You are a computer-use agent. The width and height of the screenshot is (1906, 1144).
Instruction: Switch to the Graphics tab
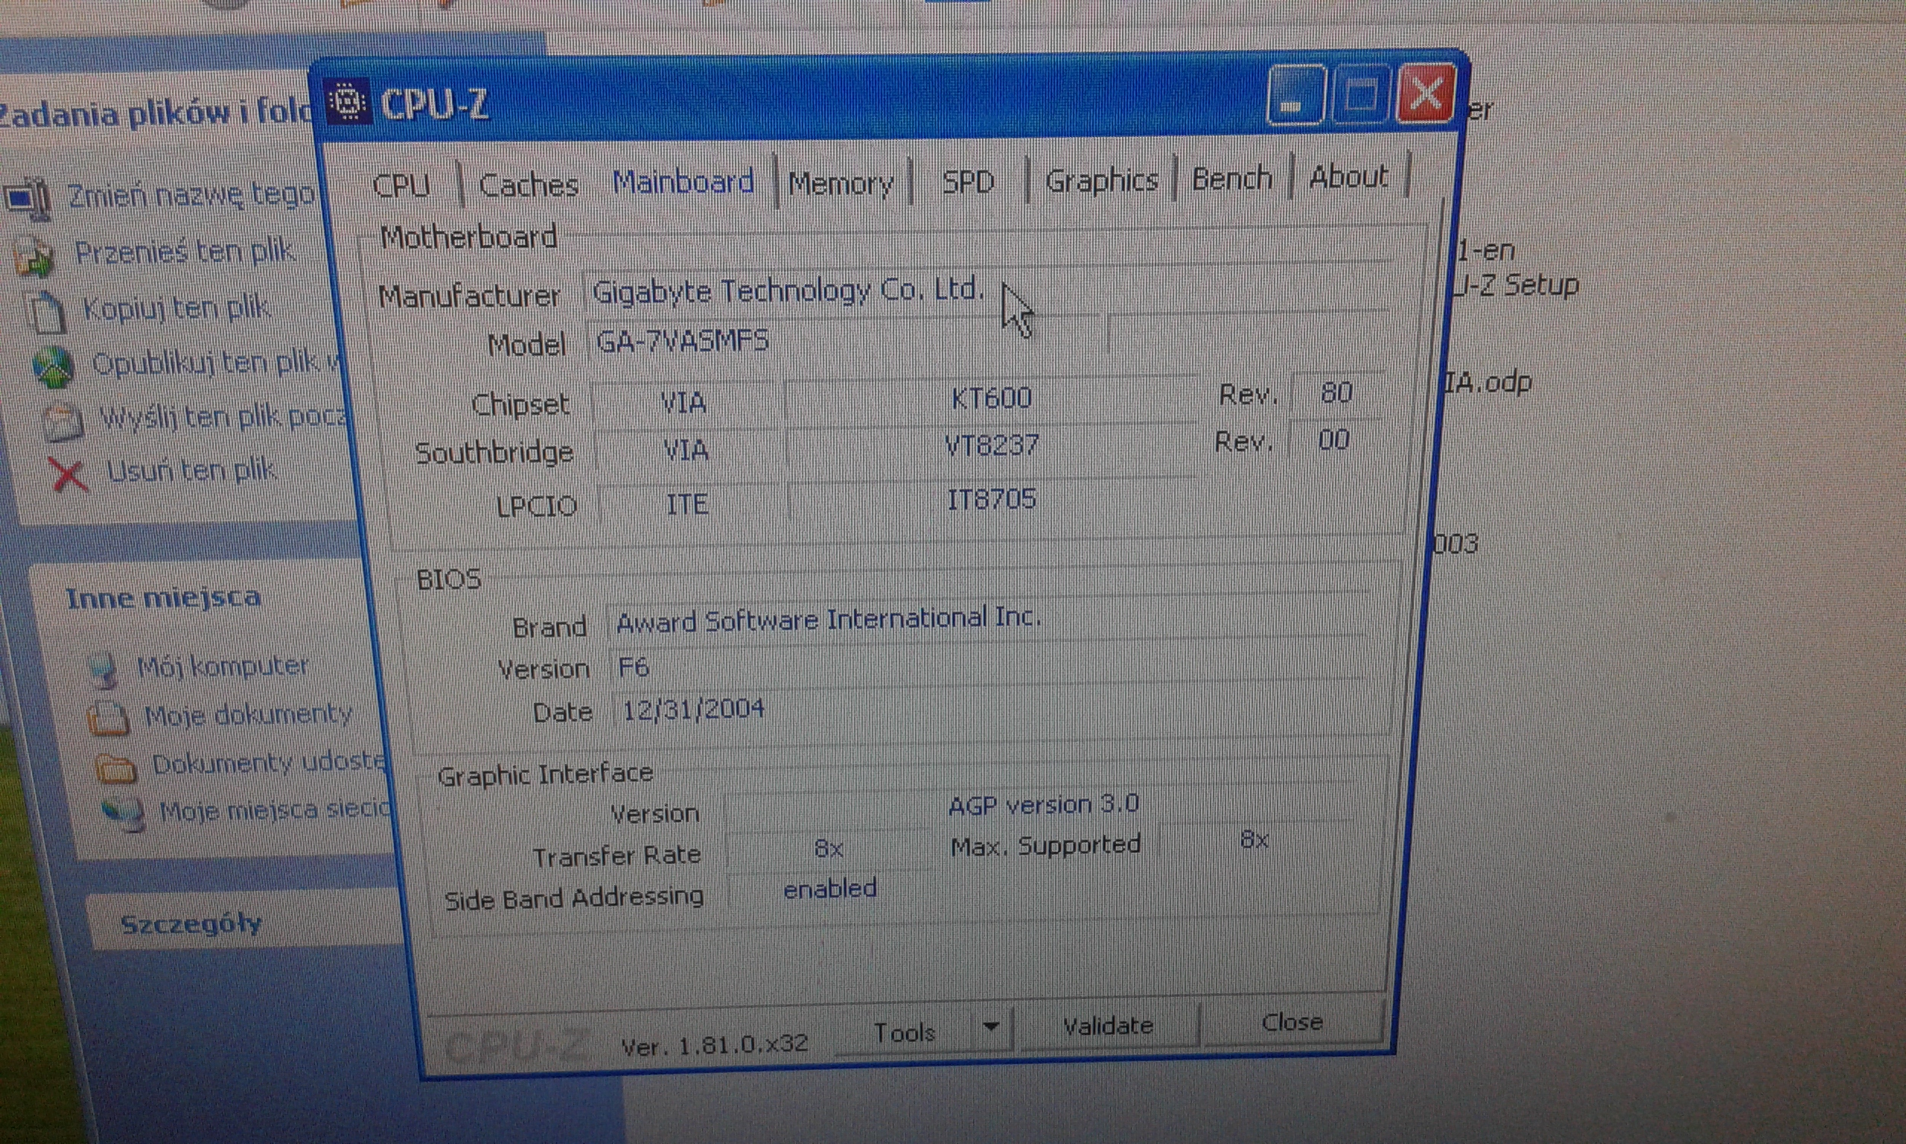(x=1102, y=180)
